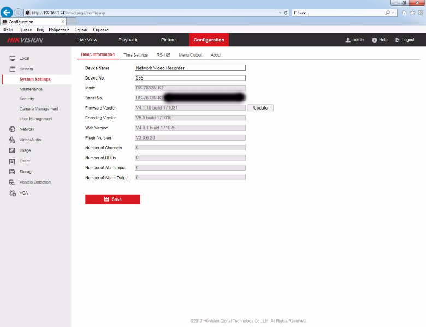Viewport: 426px width, 327px height.
Task: Click the search magnifier icon in browser
Action: pyautogui.click(x=388, y=13)
